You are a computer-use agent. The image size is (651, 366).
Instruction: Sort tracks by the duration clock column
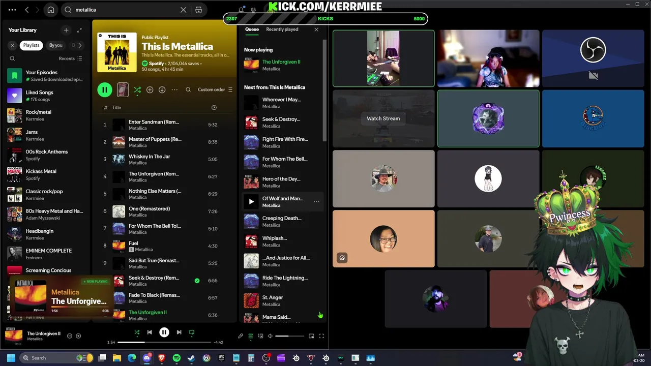214,107
